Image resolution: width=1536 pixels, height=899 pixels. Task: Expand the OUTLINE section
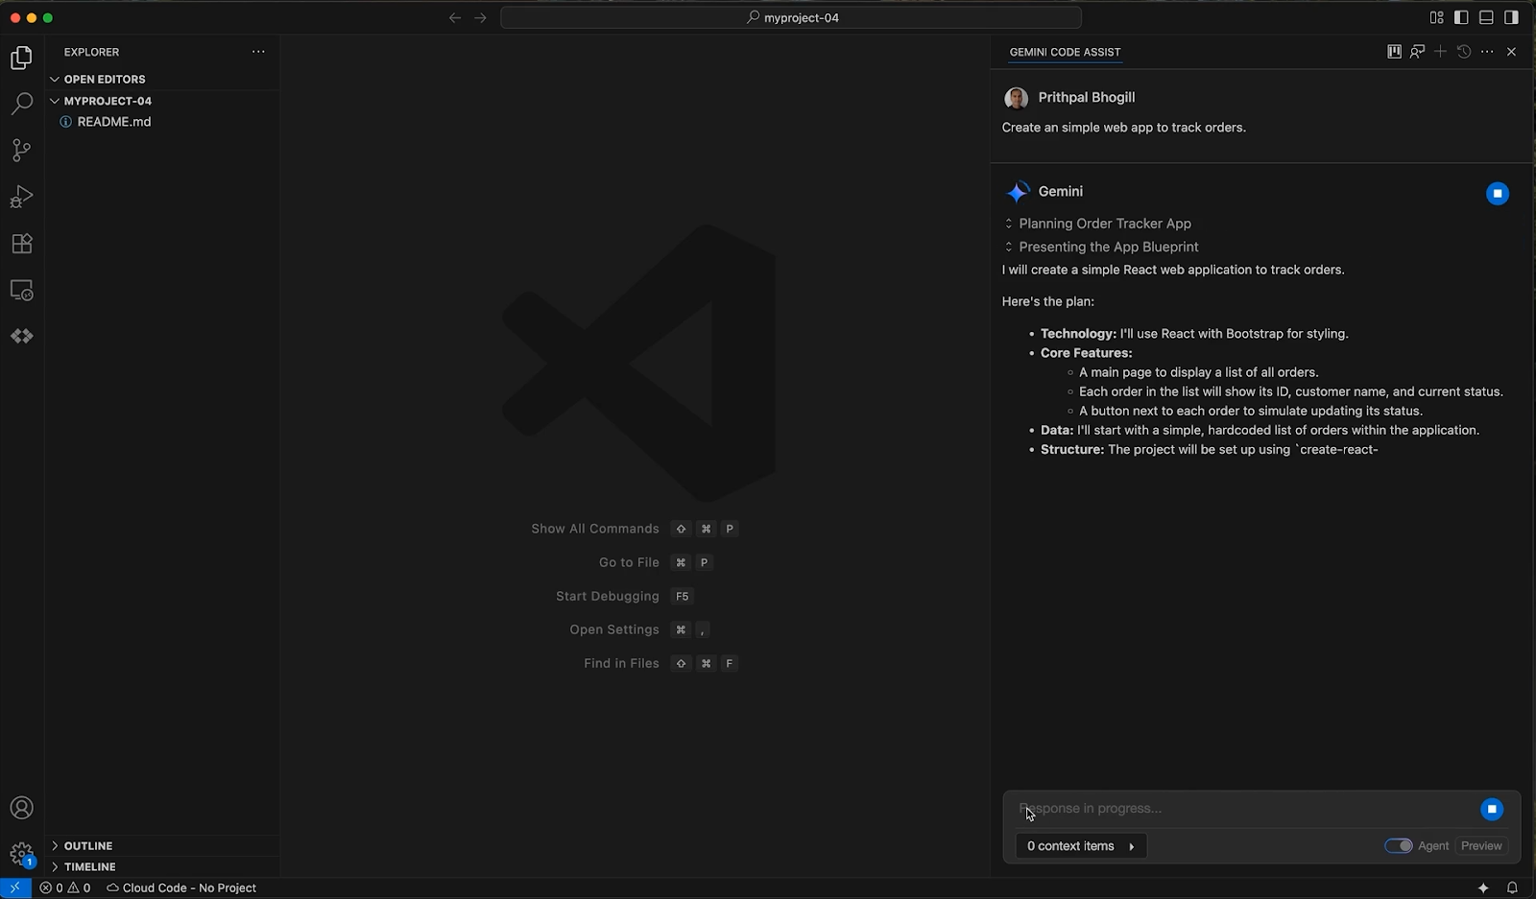pyautogui.click(x=88, y=846)
